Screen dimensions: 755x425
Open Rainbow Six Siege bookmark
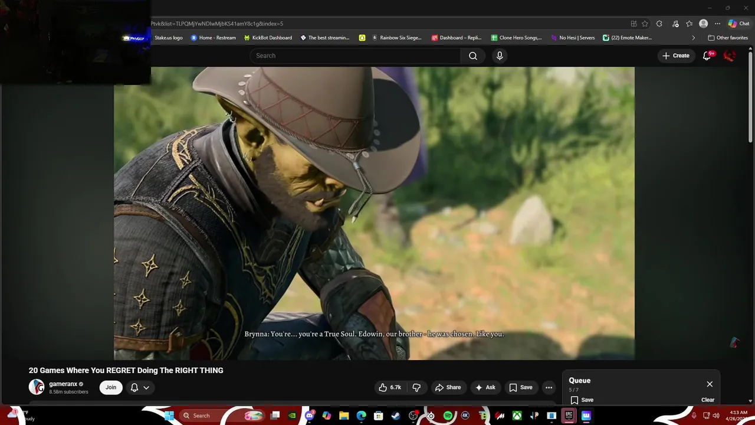pyautogui.click(x=397, y=38)
